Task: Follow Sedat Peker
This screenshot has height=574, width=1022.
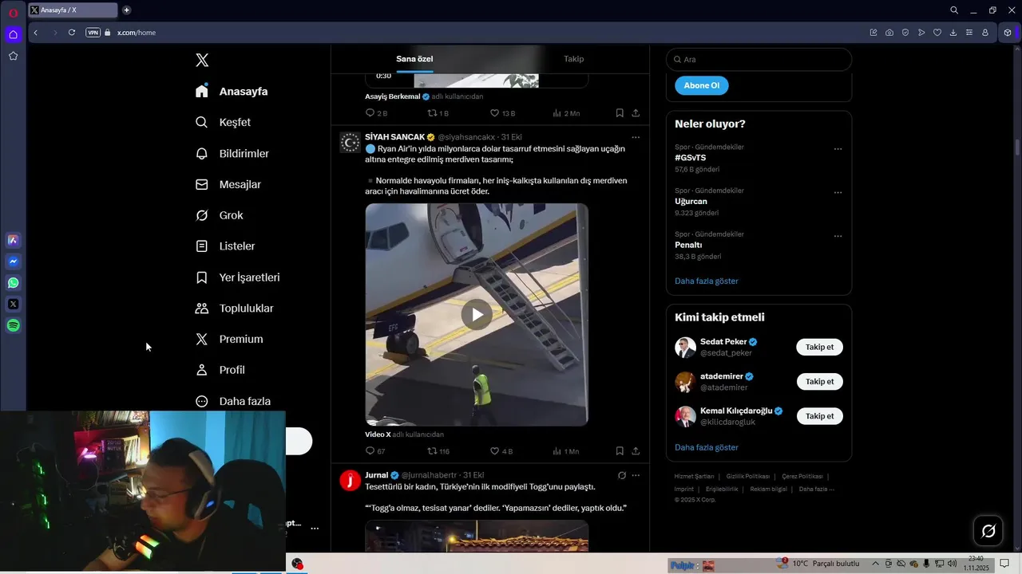Action: [x=819, y=347]
